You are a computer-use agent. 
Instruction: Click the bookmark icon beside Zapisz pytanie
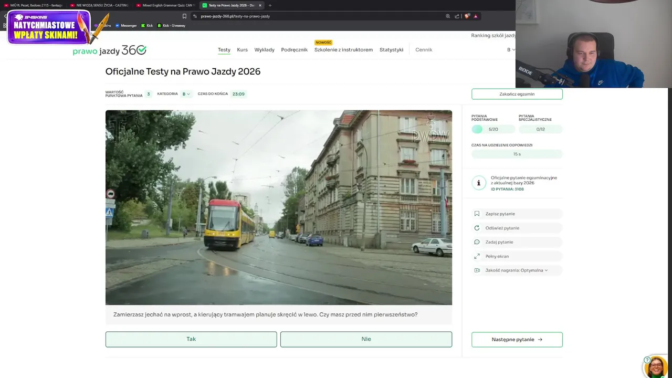tap(477, 214)
